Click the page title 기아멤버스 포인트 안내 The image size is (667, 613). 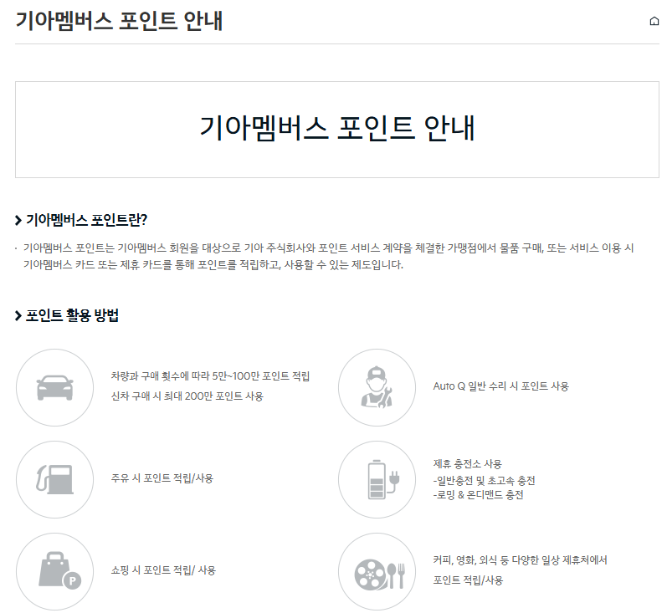point(119,20)
